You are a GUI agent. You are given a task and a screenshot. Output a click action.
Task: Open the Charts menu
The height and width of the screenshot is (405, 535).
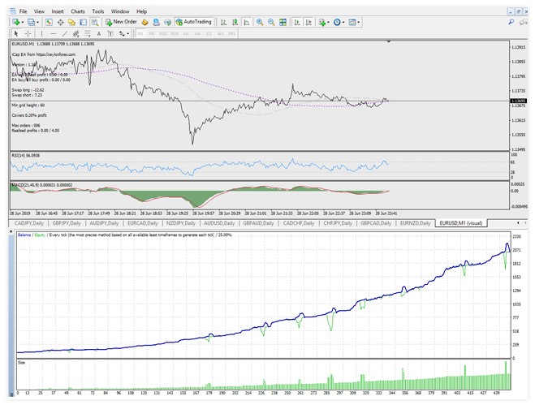(78, 11)
